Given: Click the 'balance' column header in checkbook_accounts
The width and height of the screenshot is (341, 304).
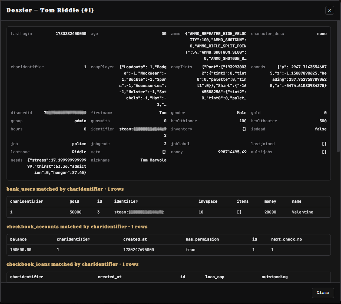Looking at the screenshot, I should click(x=18, y=239).
